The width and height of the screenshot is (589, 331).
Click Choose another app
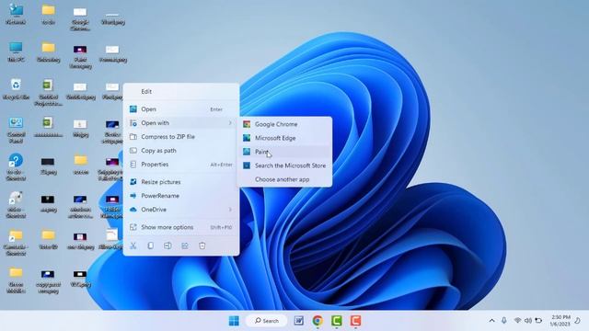tap(284, 179)
